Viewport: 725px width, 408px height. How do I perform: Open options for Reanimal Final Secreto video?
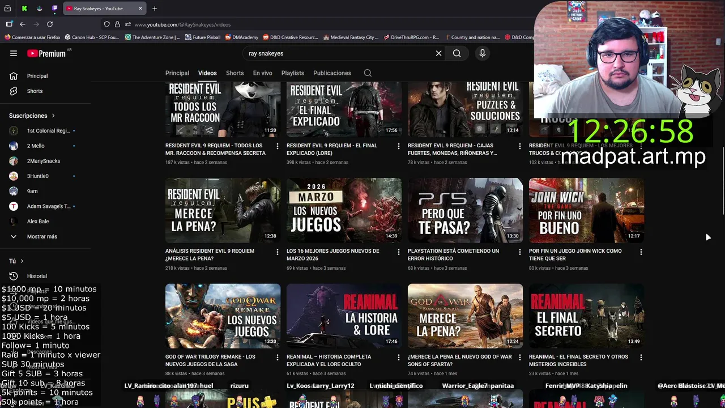click(x=641, y=358)
